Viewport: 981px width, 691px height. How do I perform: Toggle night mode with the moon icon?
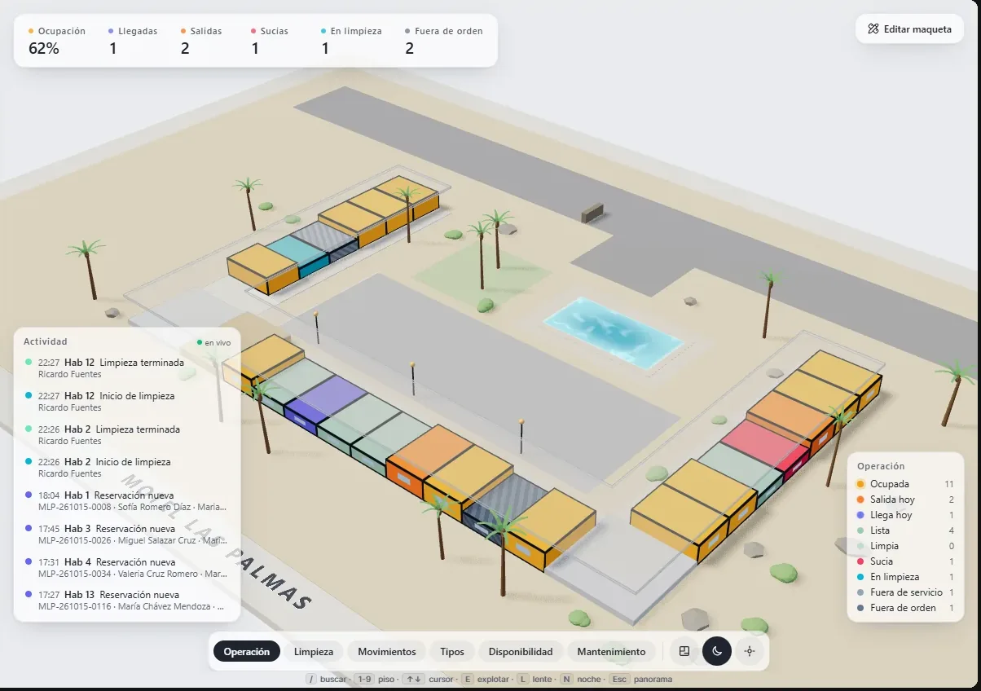(x=717, y=651)
